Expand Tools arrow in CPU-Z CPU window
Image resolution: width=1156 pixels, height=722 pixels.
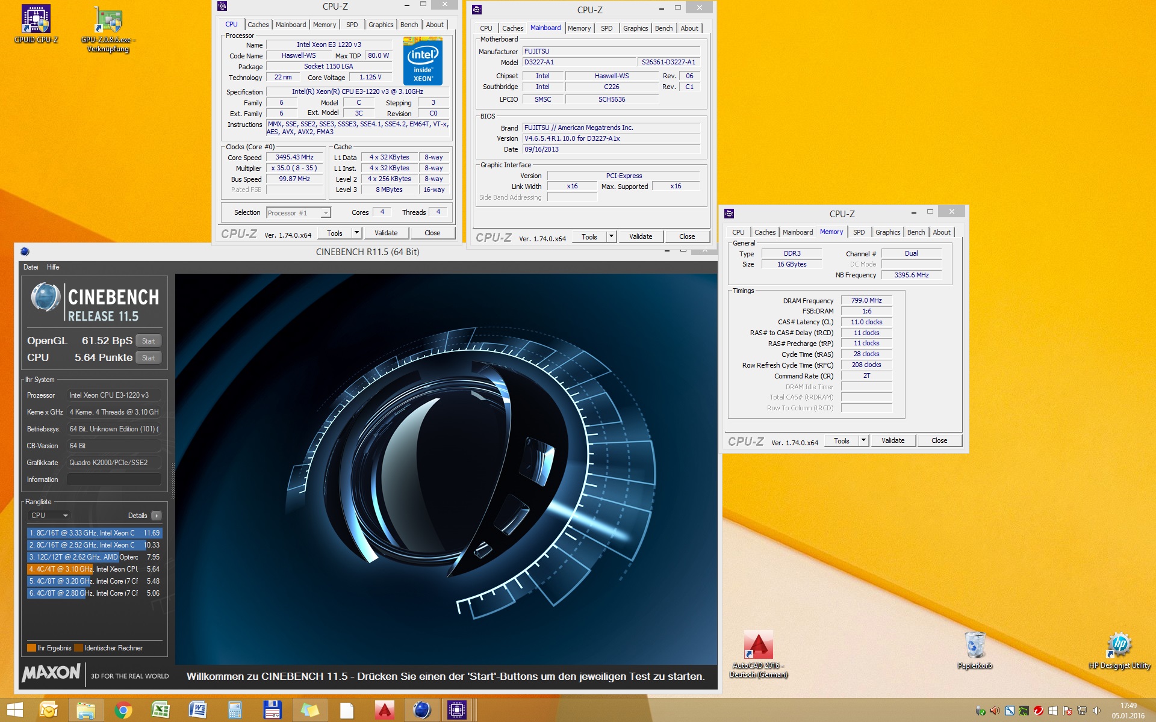(x=356, y=233)
